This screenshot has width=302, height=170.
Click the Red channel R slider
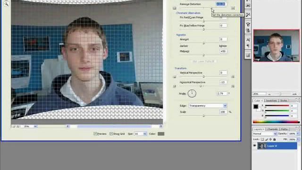(277, 106)
